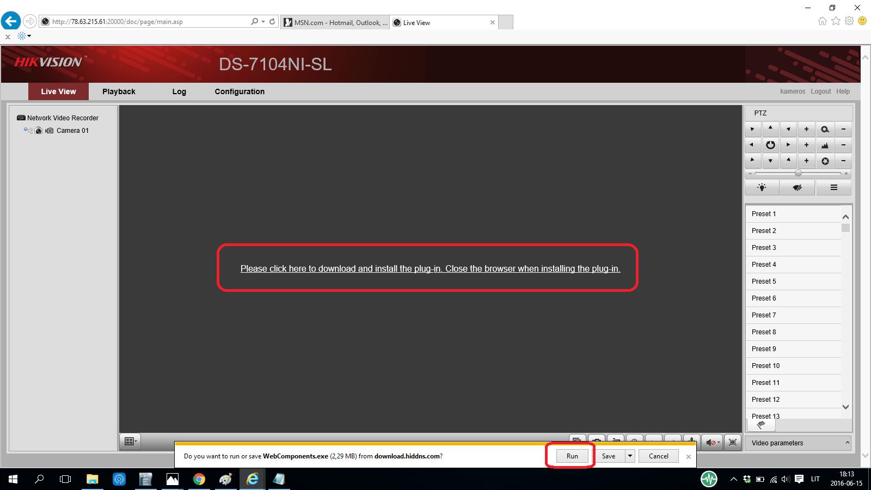
Task: Click the magnifier zoom icon
Action: click(825, 130)
